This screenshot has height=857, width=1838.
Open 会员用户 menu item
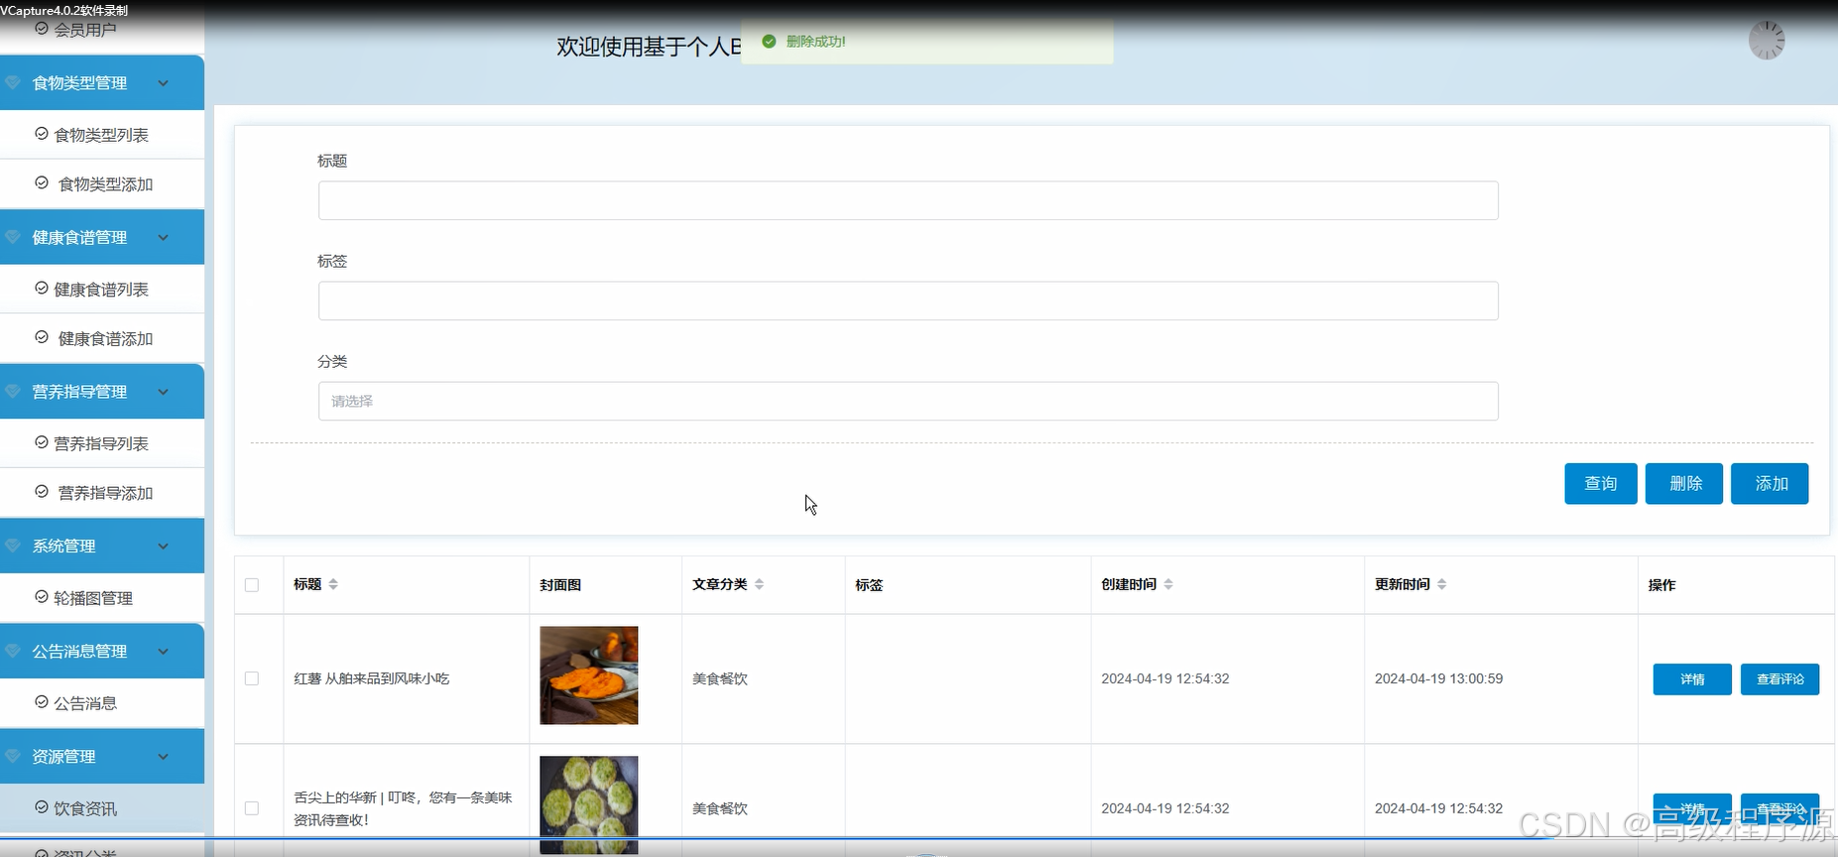click(102, 30)
